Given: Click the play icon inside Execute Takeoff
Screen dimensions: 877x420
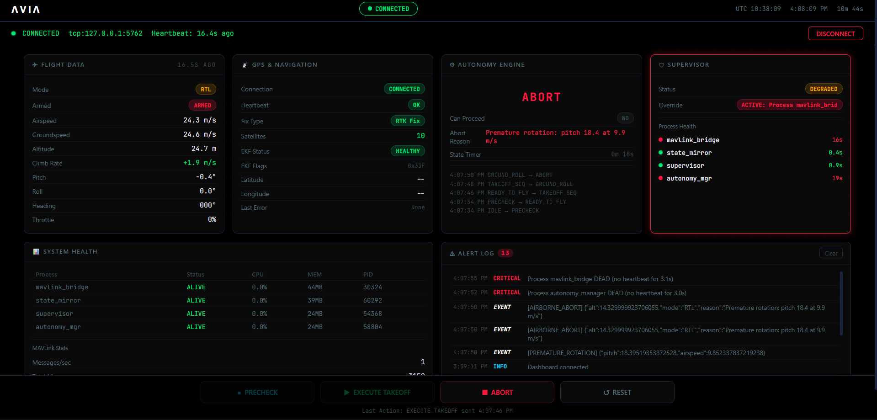Looking at the screenshot, I should 346,392.
